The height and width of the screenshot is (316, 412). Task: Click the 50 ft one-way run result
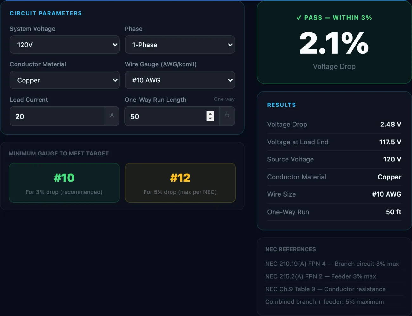(393, 212)
